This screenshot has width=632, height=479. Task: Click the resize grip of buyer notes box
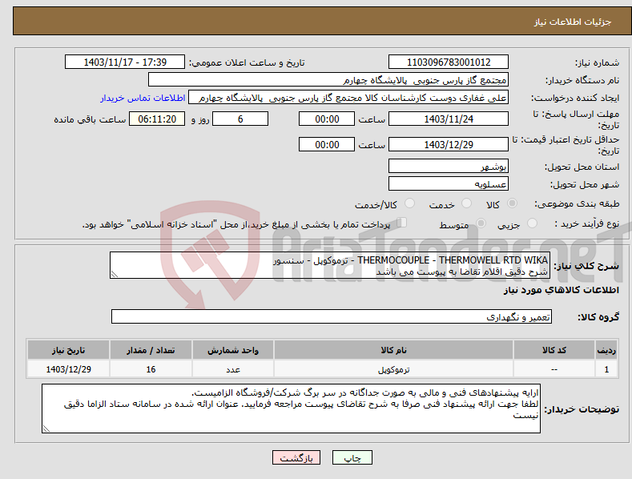tap(46, 429)
